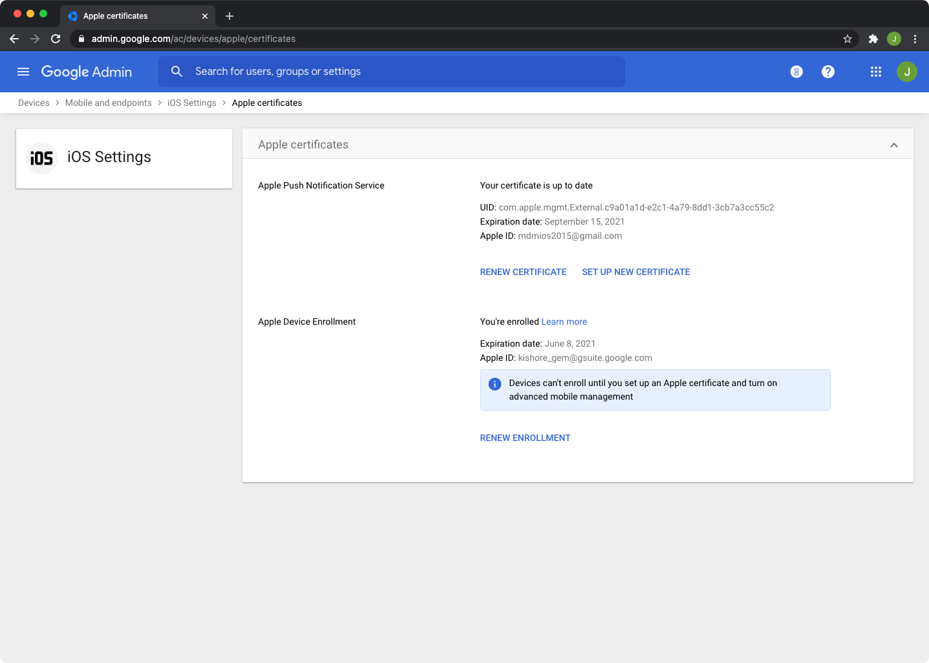
Task: Open the main hamburger menu
Action: (23, 72)
